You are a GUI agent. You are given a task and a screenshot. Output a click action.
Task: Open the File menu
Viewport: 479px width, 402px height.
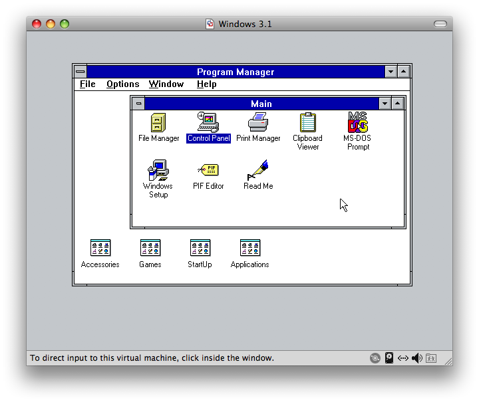coord(88,84)
